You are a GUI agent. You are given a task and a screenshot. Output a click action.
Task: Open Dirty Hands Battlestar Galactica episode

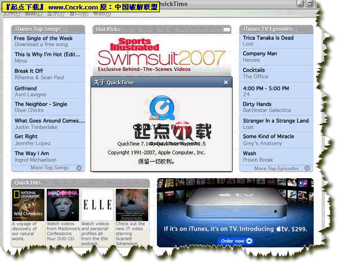(x=276, y=107)
